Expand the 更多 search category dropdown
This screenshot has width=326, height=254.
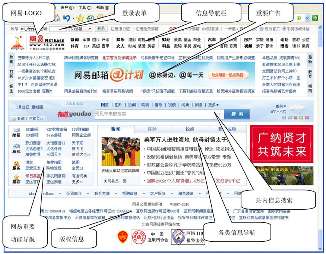pyautogui.click(x=213, y=105)
